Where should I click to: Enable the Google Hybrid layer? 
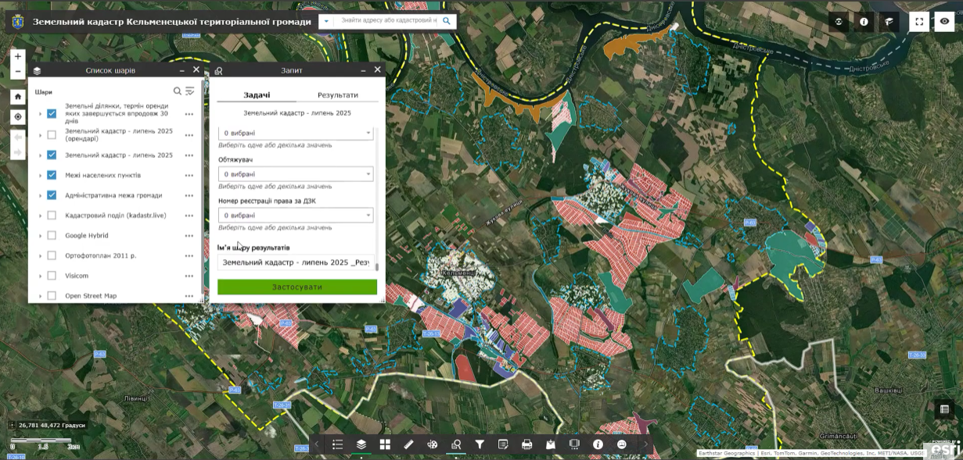tap(52, 236)
